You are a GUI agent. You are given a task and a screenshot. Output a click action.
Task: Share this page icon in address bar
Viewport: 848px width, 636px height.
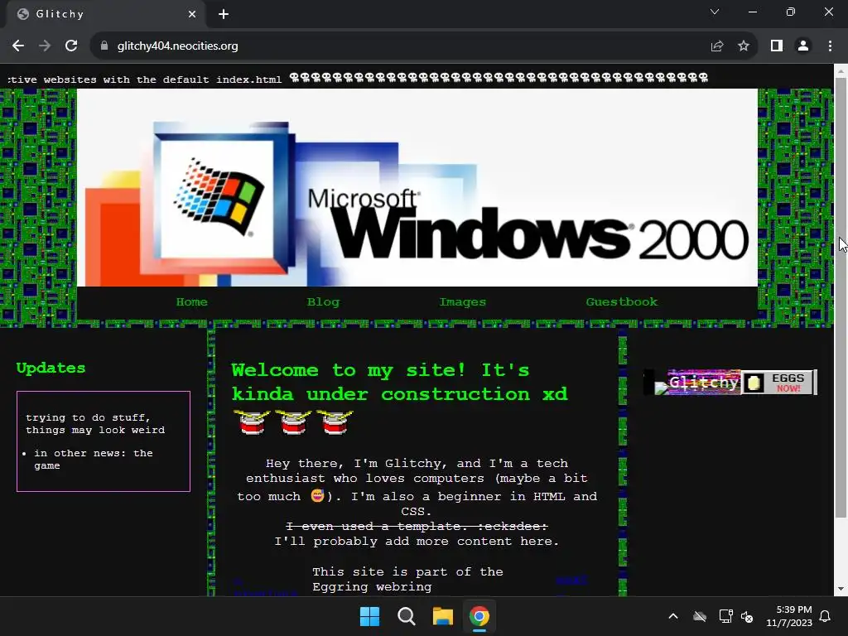click(x=717, y=46)
